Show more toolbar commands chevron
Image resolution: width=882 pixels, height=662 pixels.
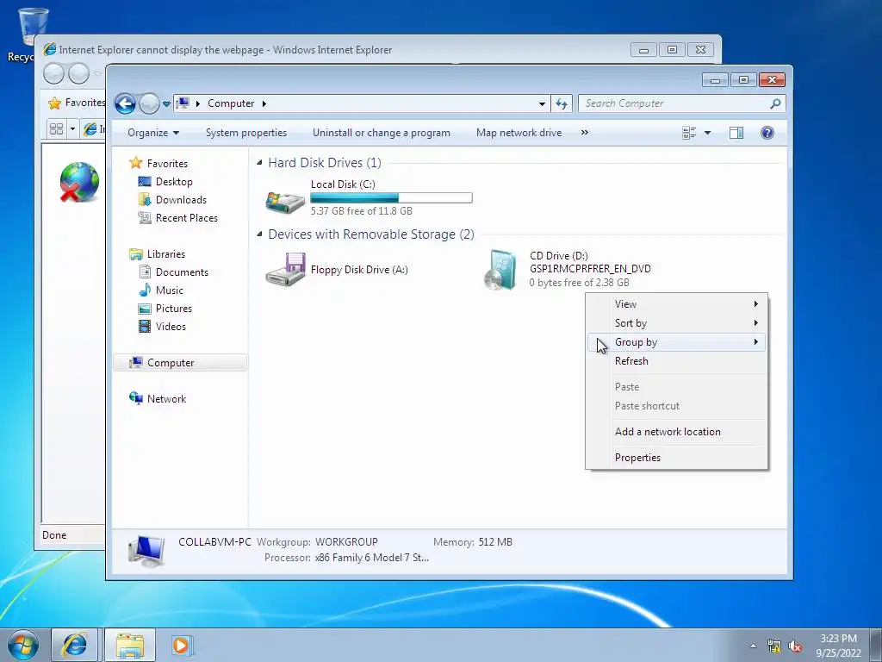click(585, 133)
